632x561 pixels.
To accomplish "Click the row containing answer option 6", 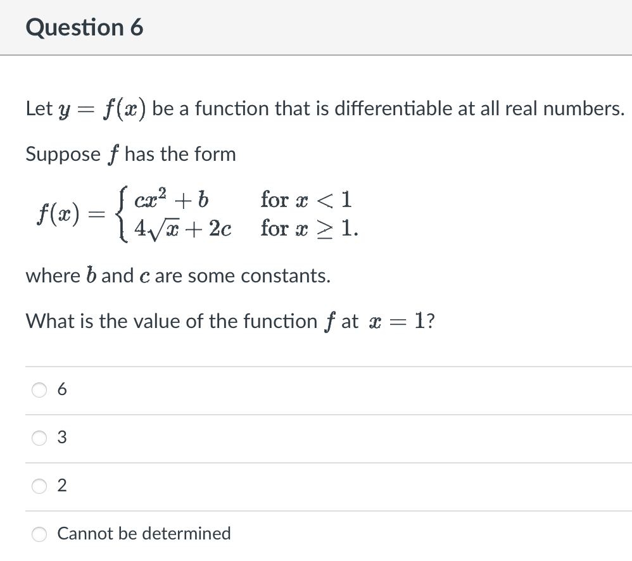I will pos(253,391).
